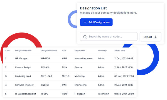167x100 pixels.
Task: Click the FINA alias cell
Action: pos(65,67)
